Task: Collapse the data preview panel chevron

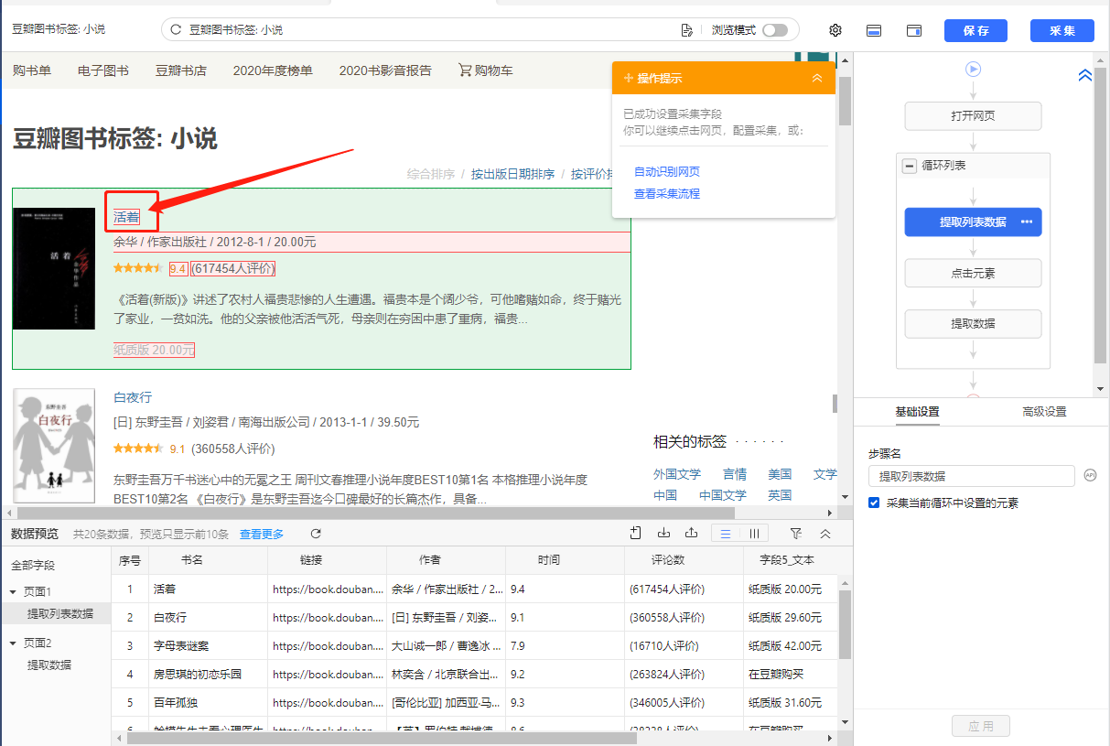Action: pos(824,534)
